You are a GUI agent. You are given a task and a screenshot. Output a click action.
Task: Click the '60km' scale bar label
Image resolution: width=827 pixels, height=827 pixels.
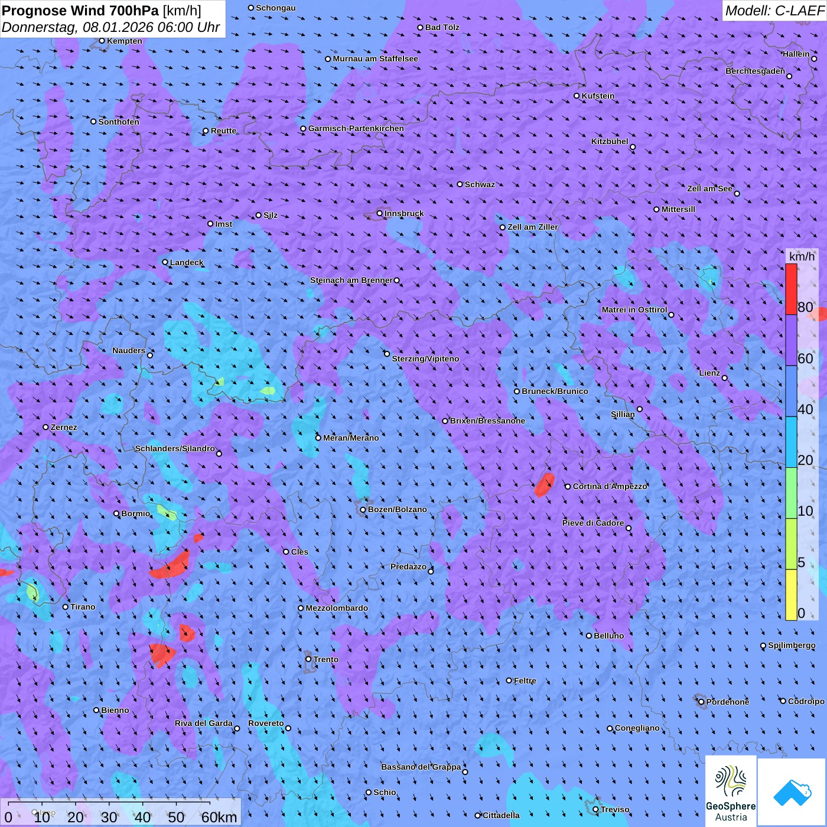pyautogui.click(x=219, y=818)
